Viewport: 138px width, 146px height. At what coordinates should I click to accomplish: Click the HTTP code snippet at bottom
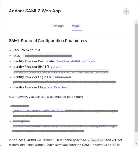116,145
